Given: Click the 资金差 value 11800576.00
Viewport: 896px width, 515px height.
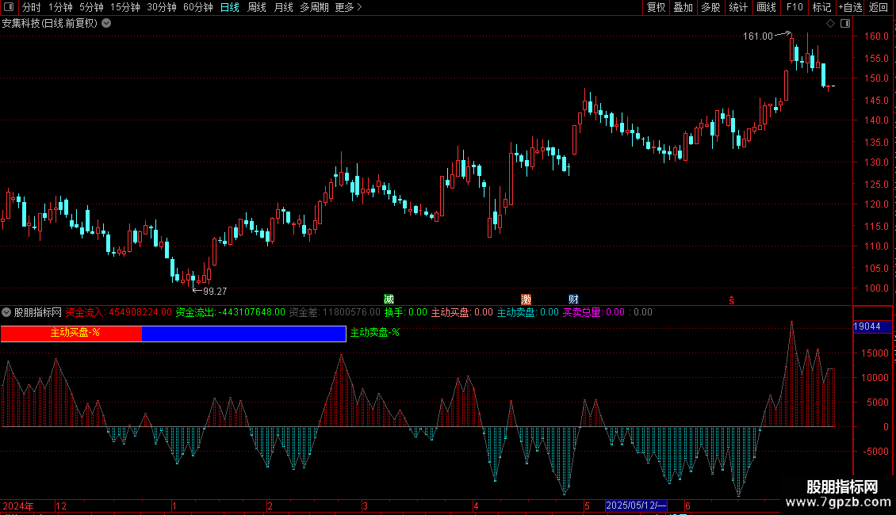Looking at the screenshot, I should pos(351,312).
